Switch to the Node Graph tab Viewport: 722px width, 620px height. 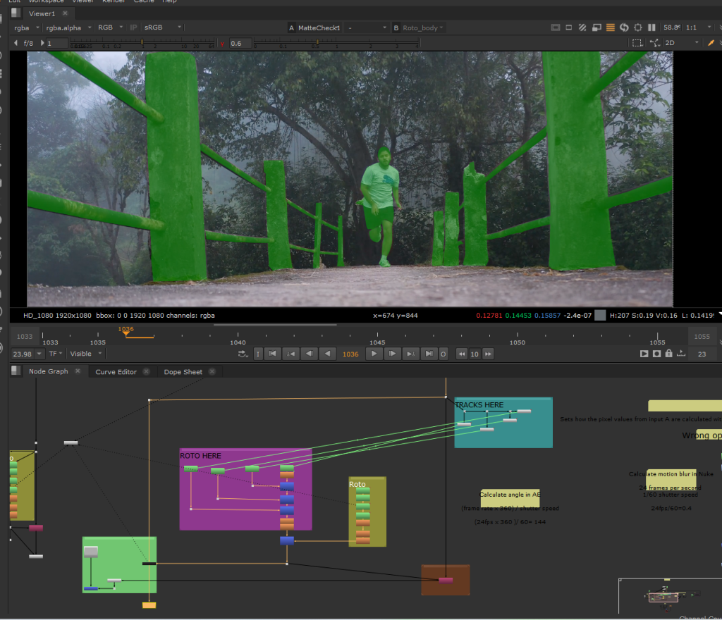click(x=49, y=371)
